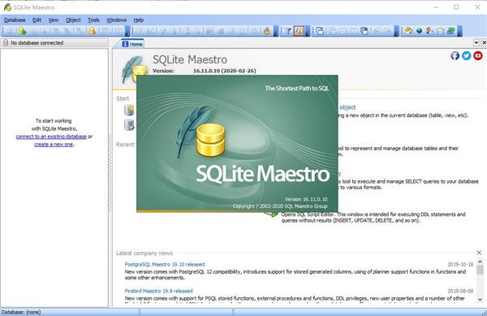Open 'Firebird Maestro 19.8 released' news link
Screen dimensions: 487x316
coord(158,291)
